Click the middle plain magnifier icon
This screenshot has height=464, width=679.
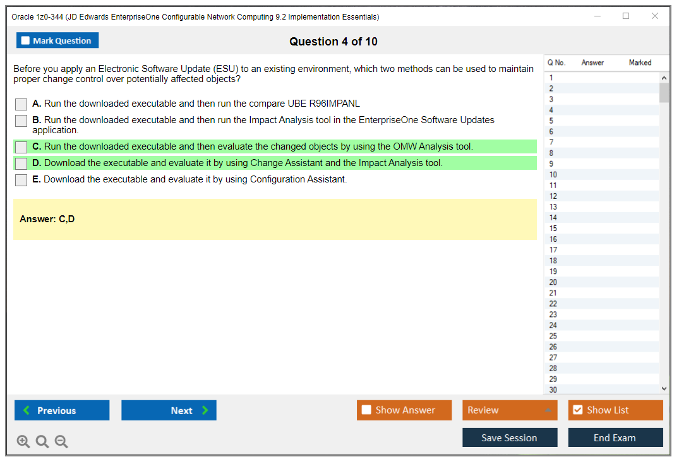[x=42, y=441]
